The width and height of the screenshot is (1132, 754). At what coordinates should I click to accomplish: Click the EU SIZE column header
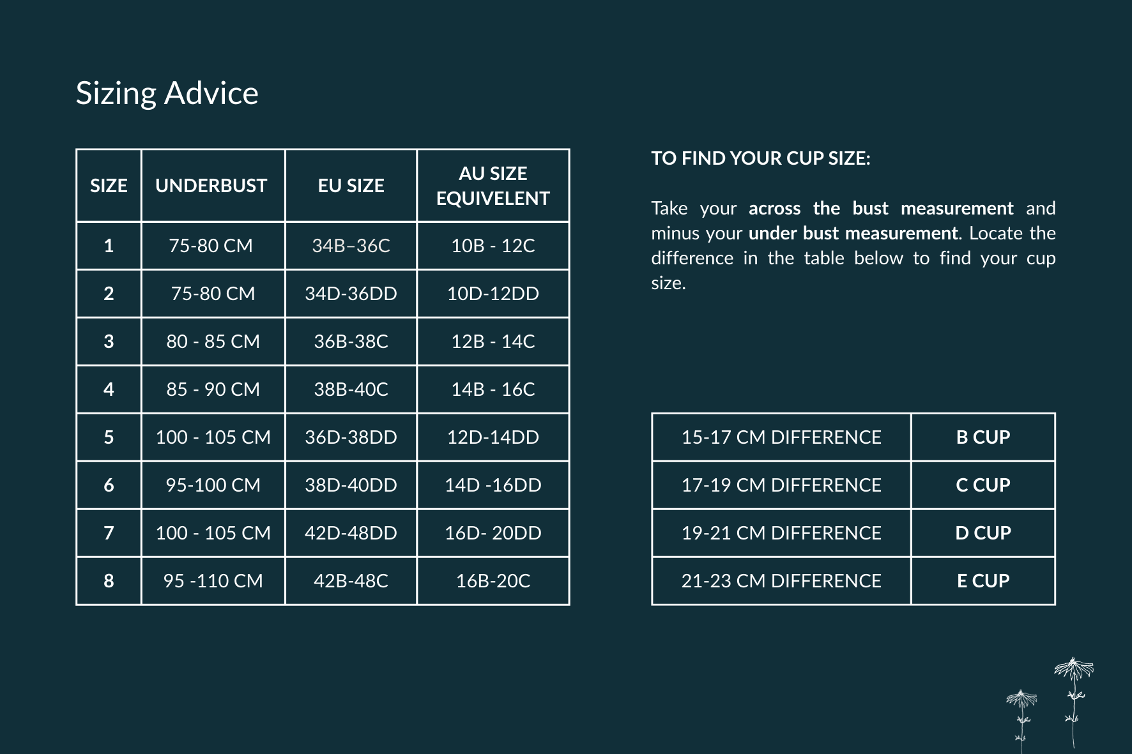click(x=351, y=186)
